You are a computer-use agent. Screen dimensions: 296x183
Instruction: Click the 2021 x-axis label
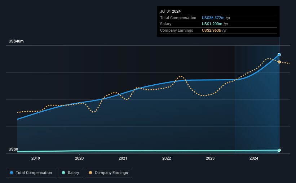[x=123, y=158]
